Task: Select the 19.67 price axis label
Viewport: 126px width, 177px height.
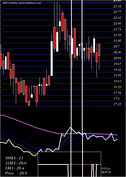Action: coord(117,64)
